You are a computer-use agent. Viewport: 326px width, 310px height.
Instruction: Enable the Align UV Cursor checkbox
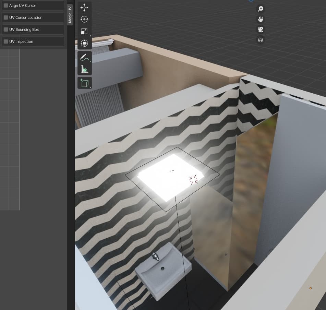click(5, 5)
